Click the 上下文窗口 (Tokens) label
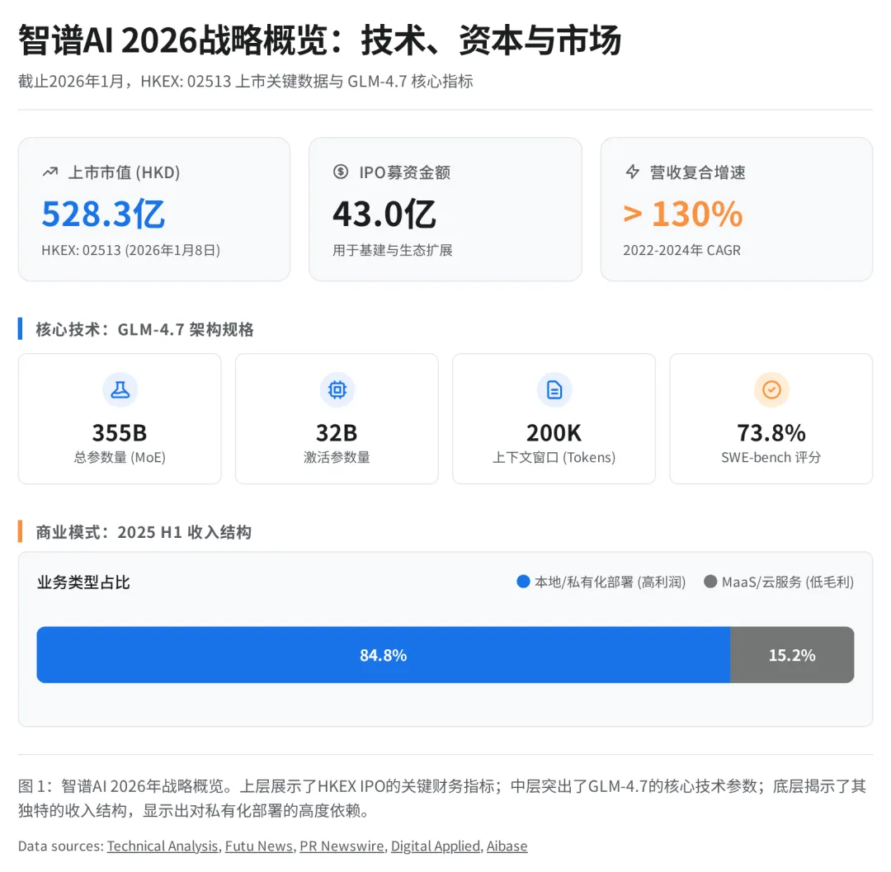Screen dimensions: 891x872 pyautogui.click(x=554, y=457)
